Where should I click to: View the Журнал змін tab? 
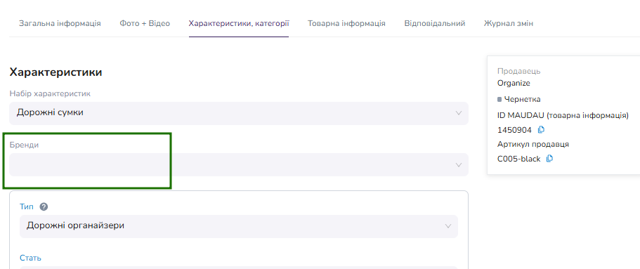(x=509, y=23)
